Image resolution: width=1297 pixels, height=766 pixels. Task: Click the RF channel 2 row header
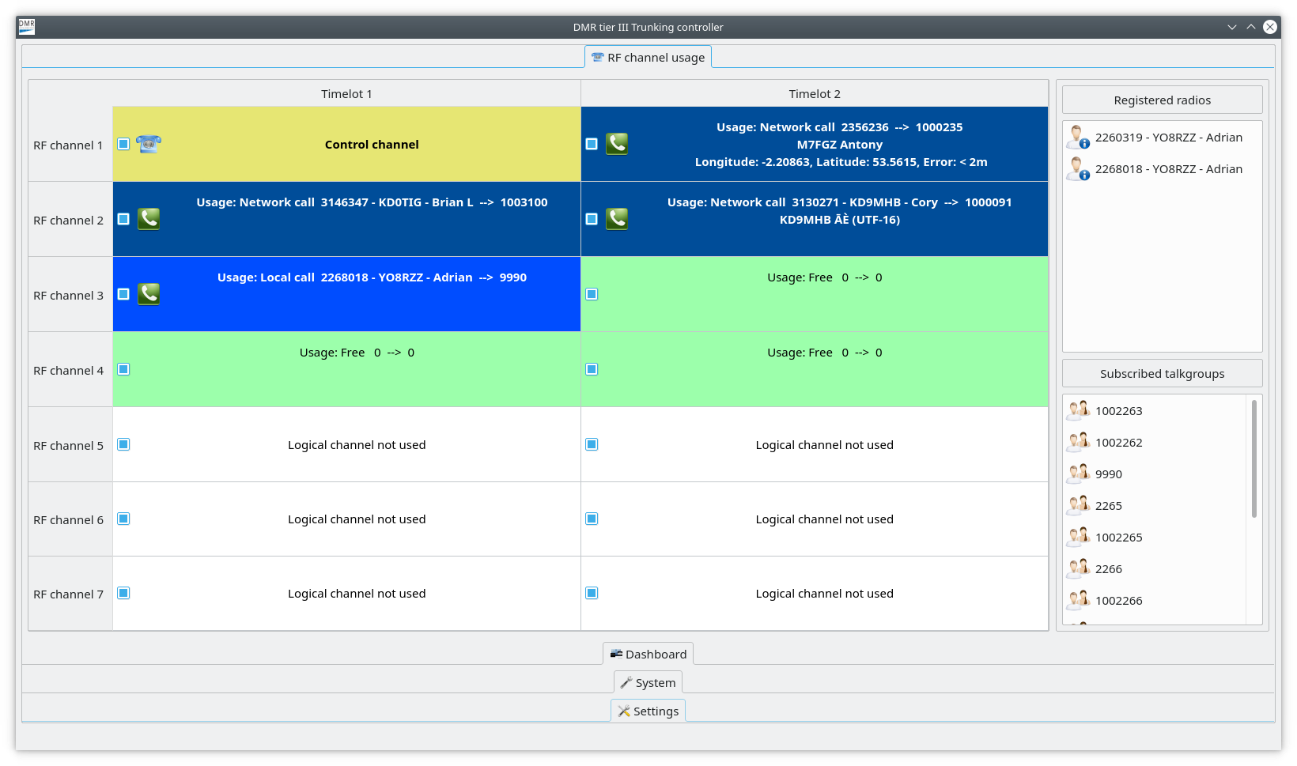click(70, 220)
